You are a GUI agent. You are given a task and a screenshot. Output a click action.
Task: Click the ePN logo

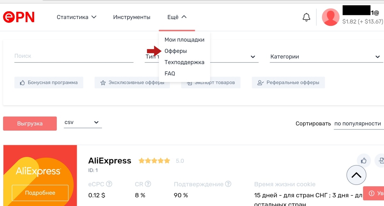(x=19, y=17)
